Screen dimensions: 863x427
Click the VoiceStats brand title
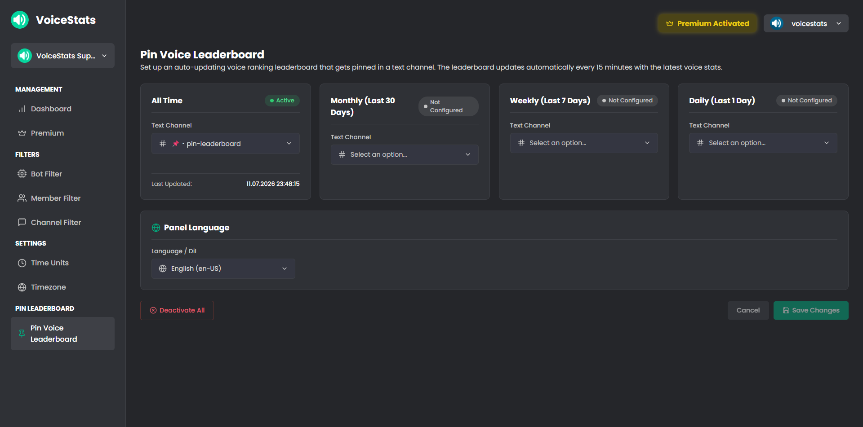pos(66,20)
